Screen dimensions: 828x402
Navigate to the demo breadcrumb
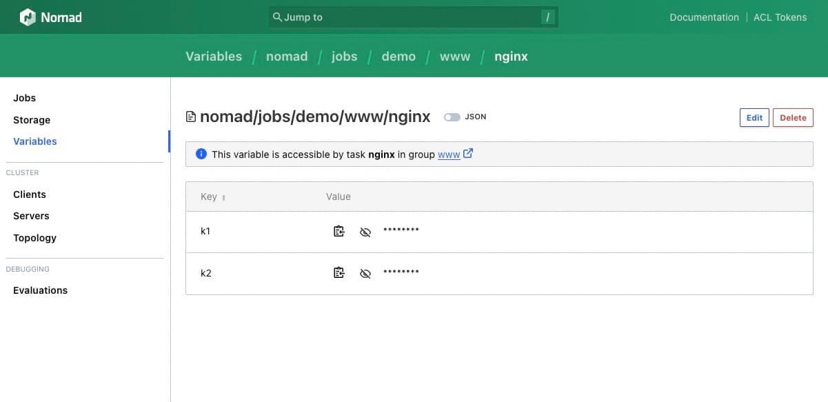pyautogui.click(x=398, y=57)
